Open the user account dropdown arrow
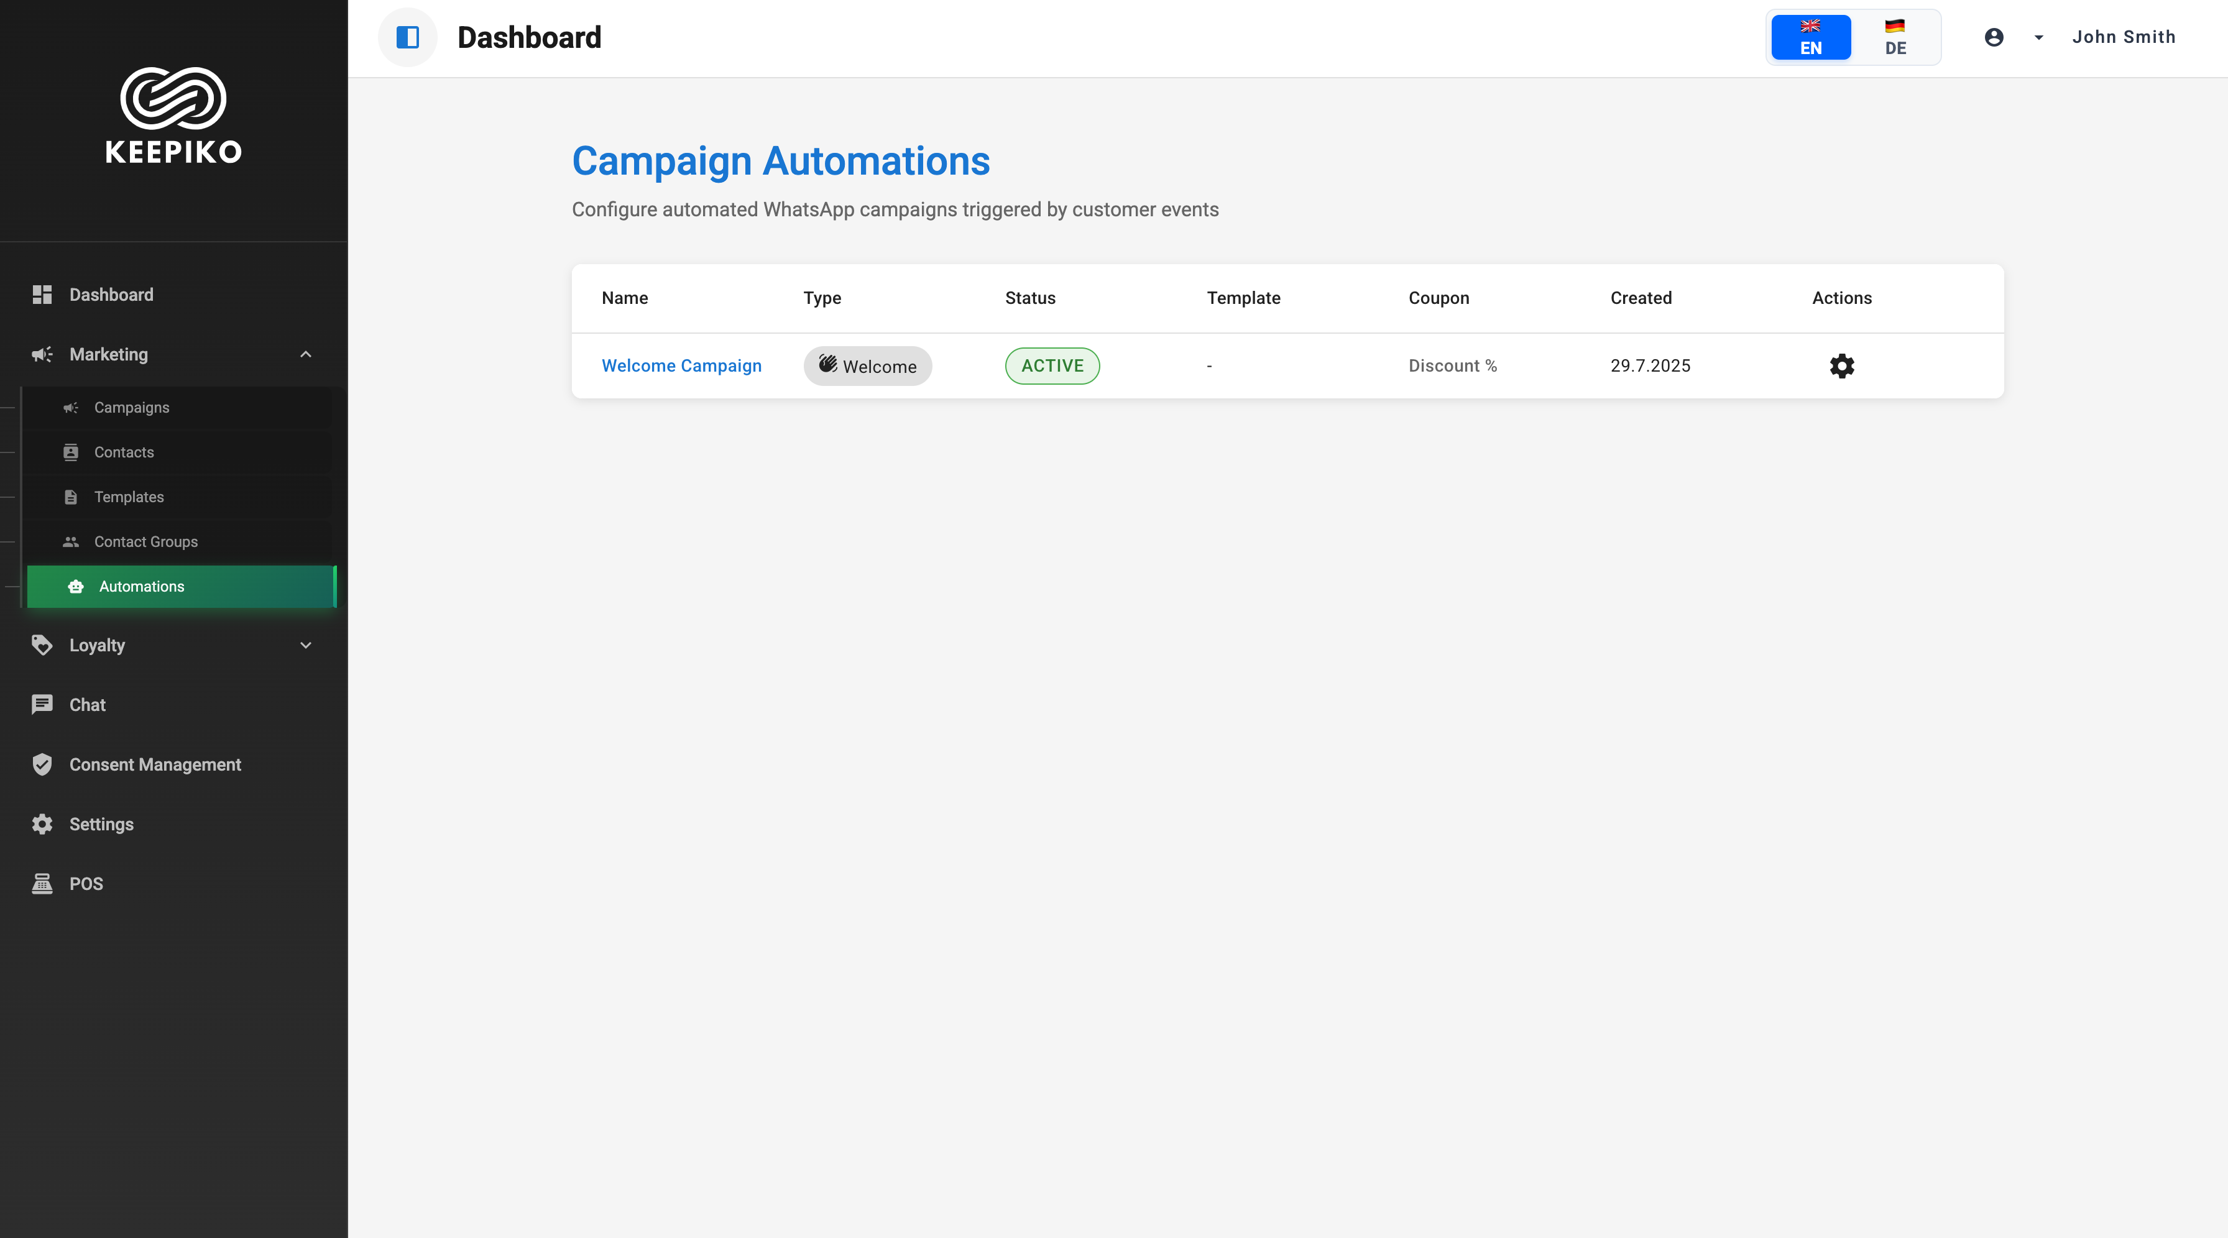The width and height of the screenshot is (2228, 1238). [2038, 37]
